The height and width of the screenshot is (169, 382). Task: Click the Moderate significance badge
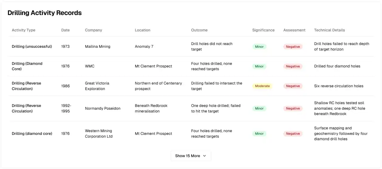point(262,86)
